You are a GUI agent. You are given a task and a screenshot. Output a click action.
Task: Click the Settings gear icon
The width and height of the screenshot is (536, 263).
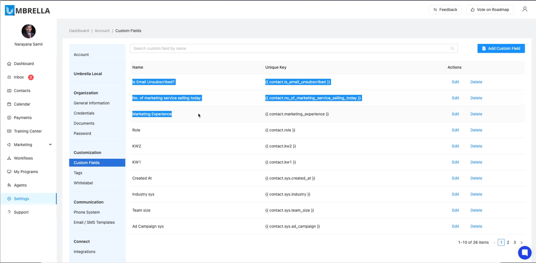click(x=9, y=199)
